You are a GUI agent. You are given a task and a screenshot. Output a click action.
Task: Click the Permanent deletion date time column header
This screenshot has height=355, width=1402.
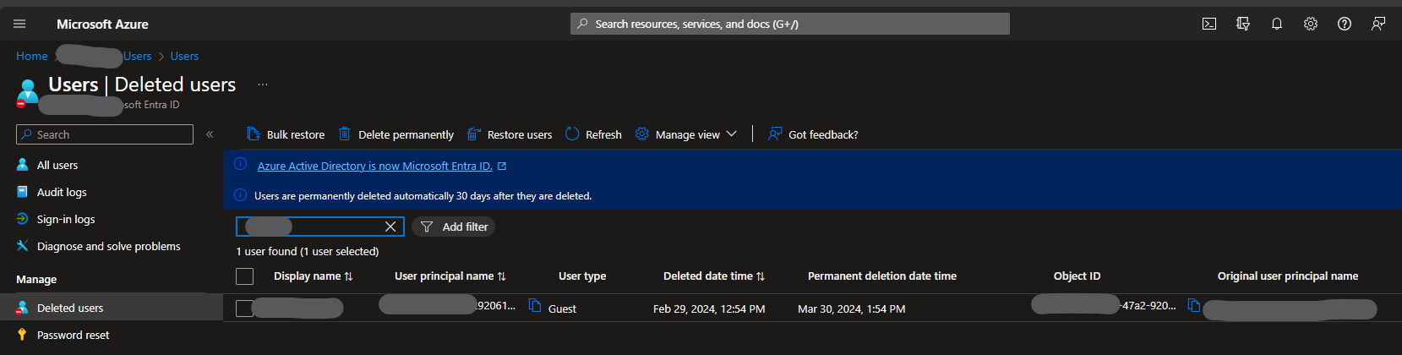[882, 276]
